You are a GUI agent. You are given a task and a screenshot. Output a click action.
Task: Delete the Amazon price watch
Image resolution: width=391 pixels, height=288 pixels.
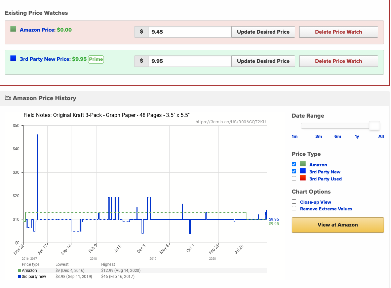click(x=338, y=32)
